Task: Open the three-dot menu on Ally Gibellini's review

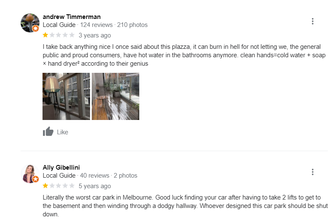Action: 313,172
